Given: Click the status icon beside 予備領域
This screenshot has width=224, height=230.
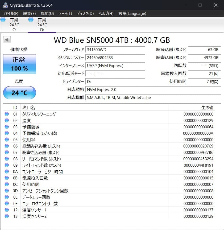Looking at the screenshot, I should [6, 127].
